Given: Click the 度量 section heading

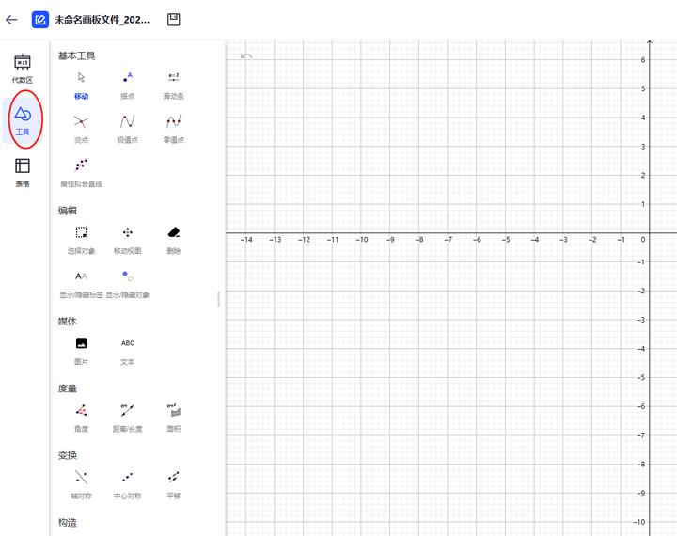Looking at the screenshot, I should coord(68,388).
